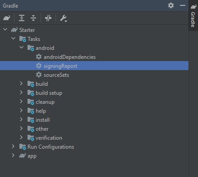Expand the Run Configurations node
The width and height of the screenshot is (198, 177).
click(13, 146)
